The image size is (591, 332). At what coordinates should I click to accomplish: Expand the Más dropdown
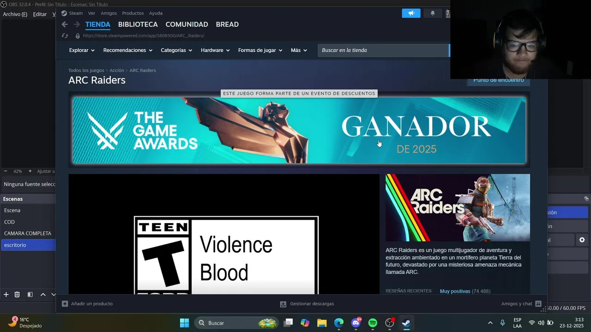click(x=299, y=50)
